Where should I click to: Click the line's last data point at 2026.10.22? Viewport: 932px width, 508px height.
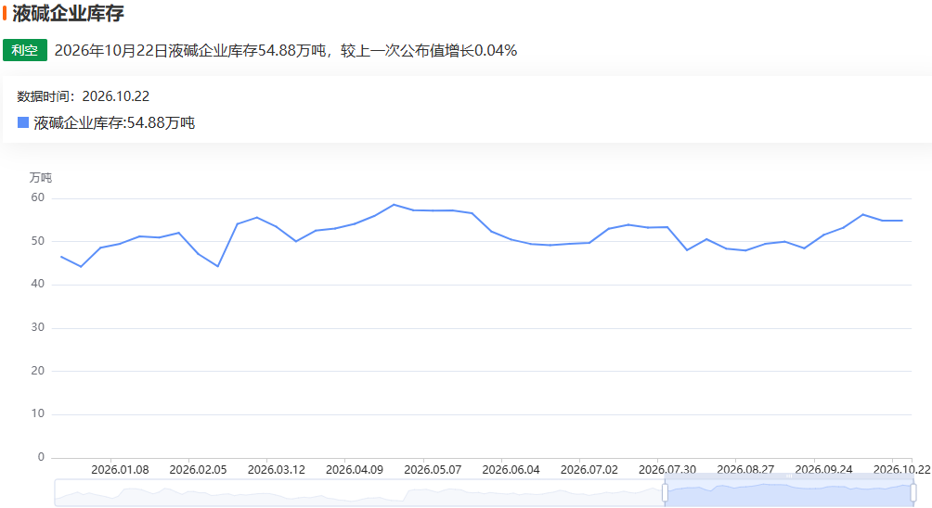[x=902, y=221]
